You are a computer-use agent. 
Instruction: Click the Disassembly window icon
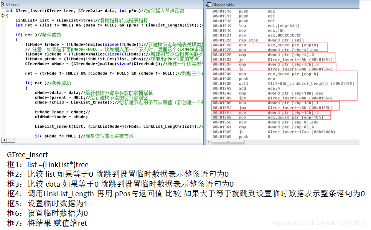[208, 5]
